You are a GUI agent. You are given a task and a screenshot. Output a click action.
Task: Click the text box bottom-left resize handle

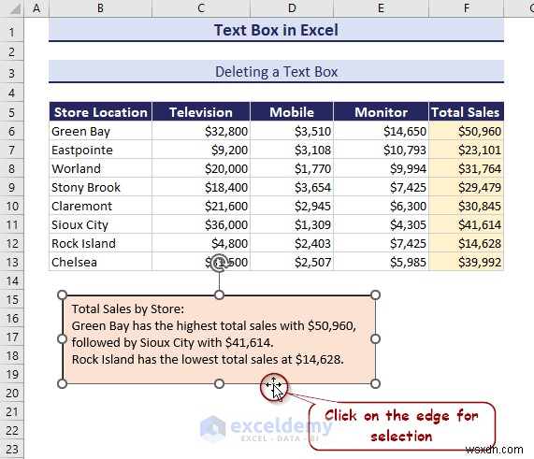coord(63,384)
